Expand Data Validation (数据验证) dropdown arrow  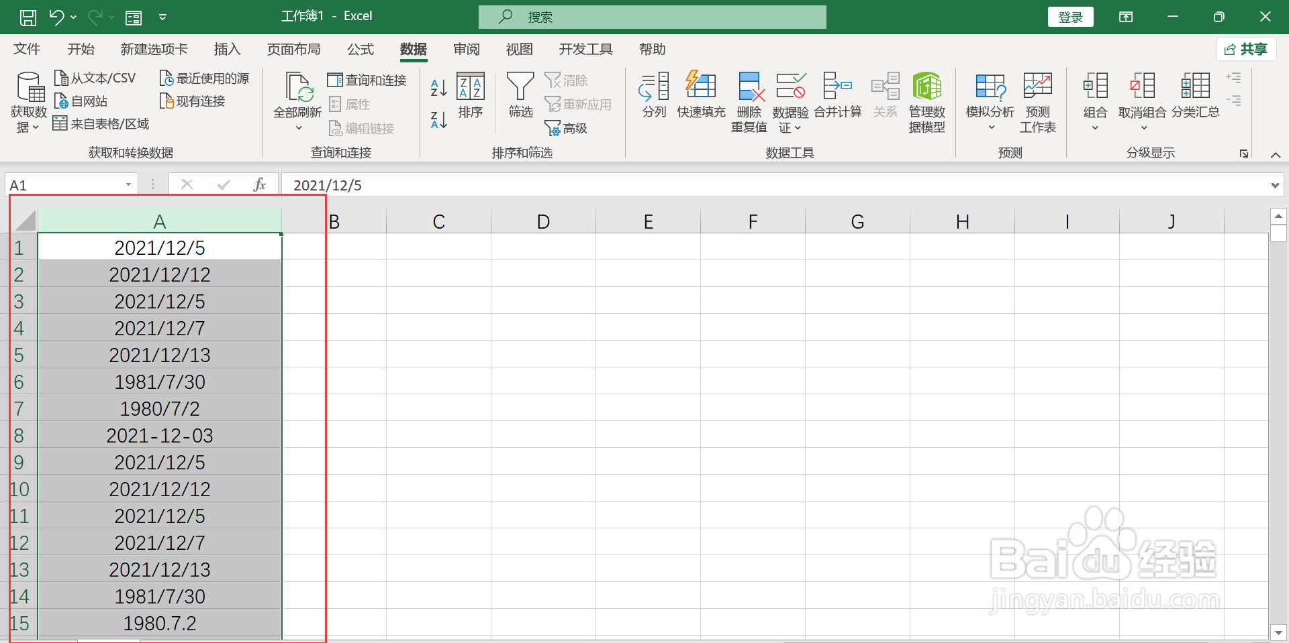tap(798, 128)
